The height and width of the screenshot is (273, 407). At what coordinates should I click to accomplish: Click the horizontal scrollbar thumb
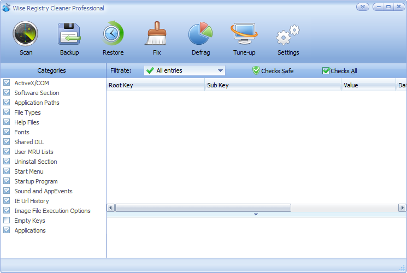pos(203,208)
